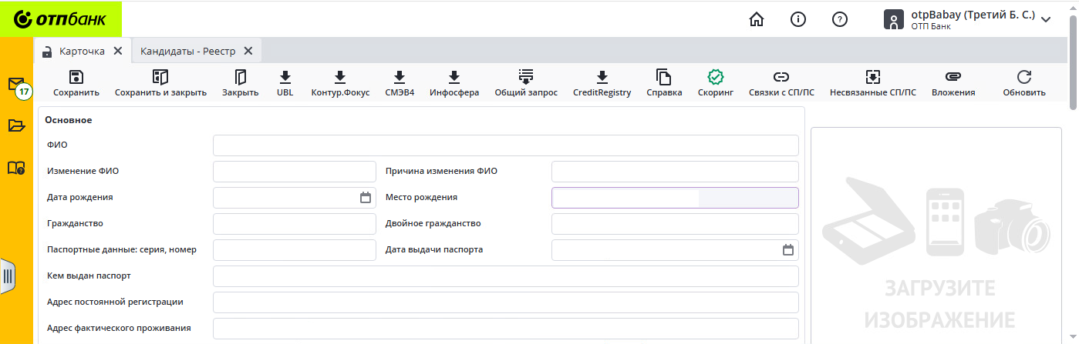Switch to the Кандидаты - Реестр tab
This screenshot has height=344, width=1079.
[187, 51]
